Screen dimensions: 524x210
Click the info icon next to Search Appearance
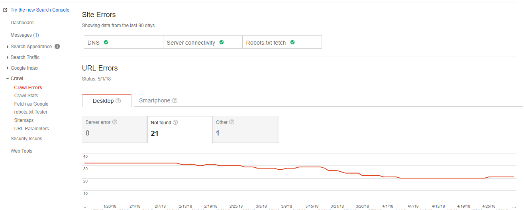coord(57,46)
